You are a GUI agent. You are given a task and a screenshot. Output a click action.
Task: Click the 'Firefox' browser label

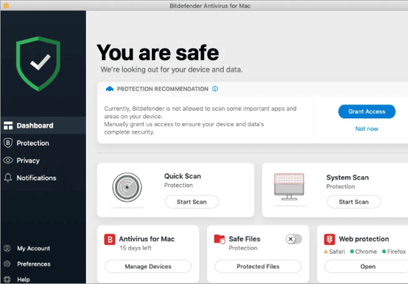397,251
